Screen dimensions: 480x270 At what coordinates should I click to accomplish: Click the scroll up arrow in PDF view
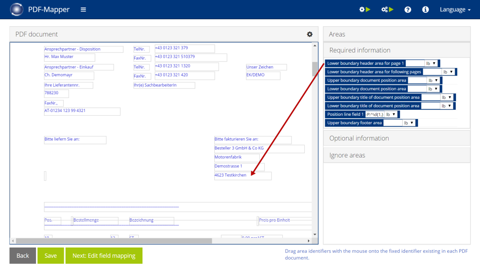(x=315, y=45)
